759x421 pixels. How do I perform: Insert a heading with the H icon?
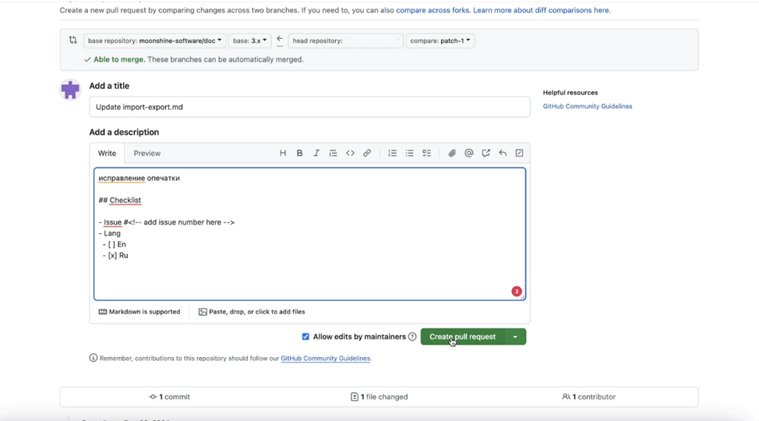(283, 153)
